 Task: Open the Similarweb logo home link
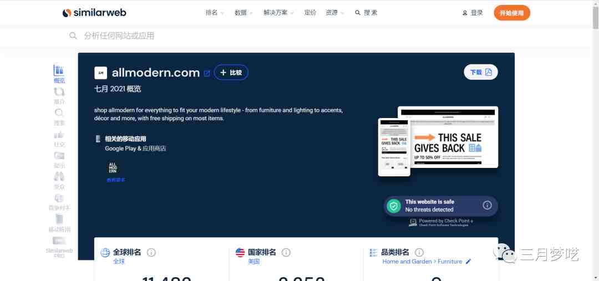click(x=94, y=13)
